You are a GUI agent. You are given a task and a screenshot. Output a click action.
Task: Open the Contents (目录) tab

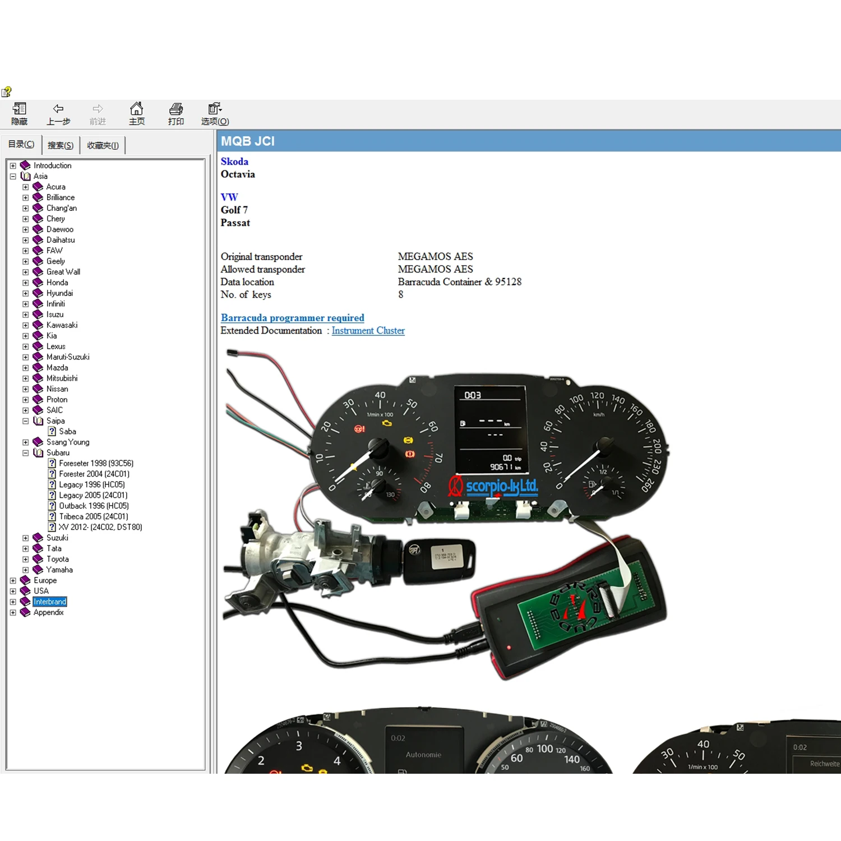(x=21, y=144)
